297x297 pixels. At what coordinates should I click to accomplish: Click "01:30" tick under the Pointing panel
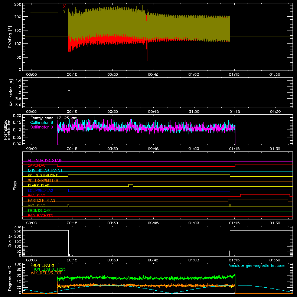click(x=275, y=75)
